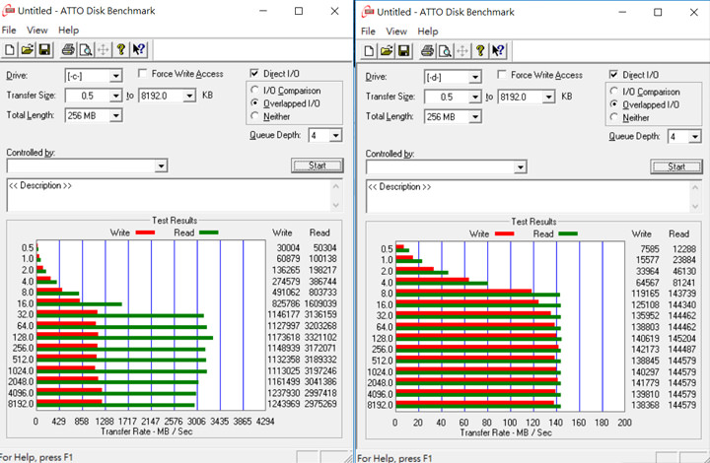Click the yellow Help question mark in right window
Viewport: 710px width, 463px height.
(x=479, y=50)
